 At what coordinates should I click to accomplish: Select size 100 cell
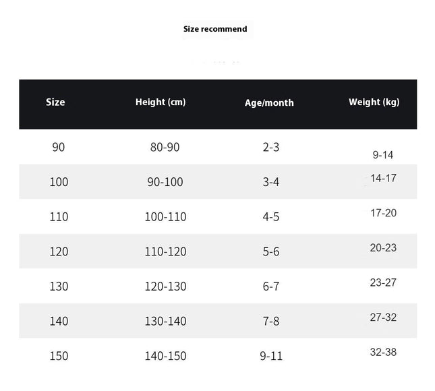59,182
